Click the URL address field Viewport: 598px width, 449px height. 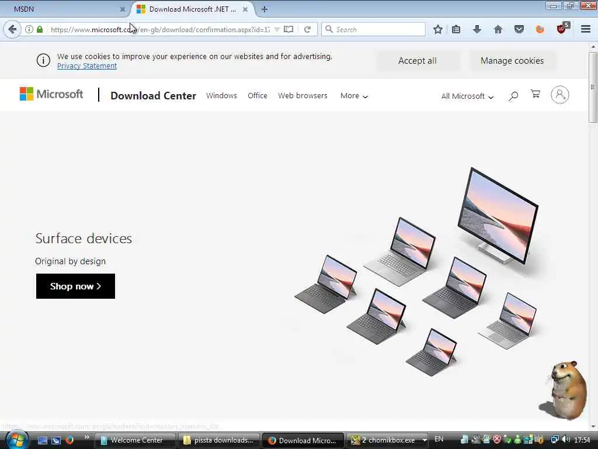160,29
